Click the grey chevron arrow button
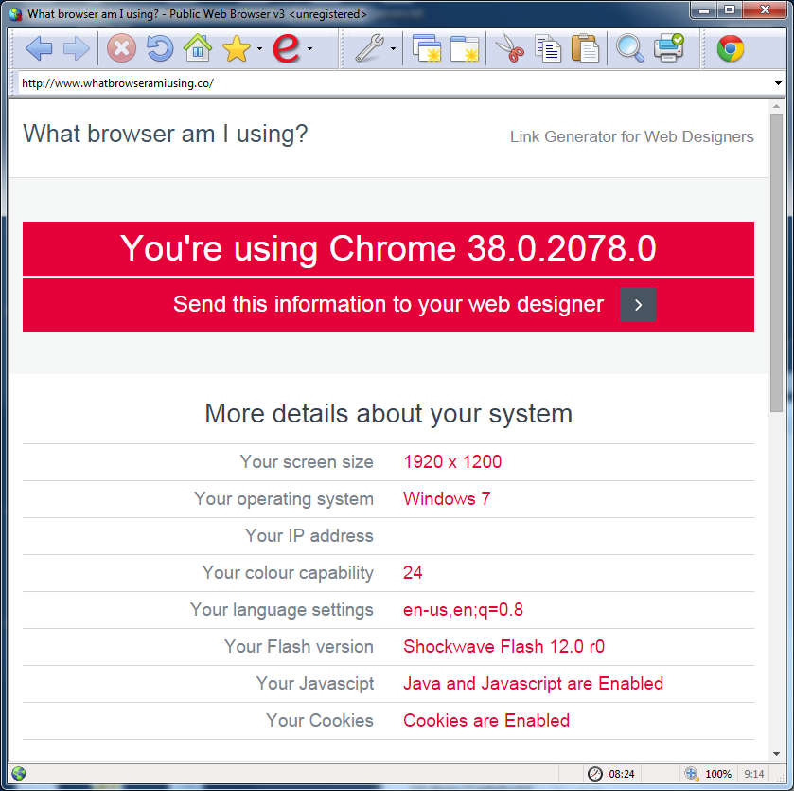This screenshot has width=794, height=791. click(638, 304)
